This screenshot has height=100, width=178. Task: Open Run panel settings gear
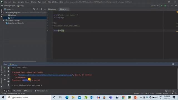click(x=173, y=64)
